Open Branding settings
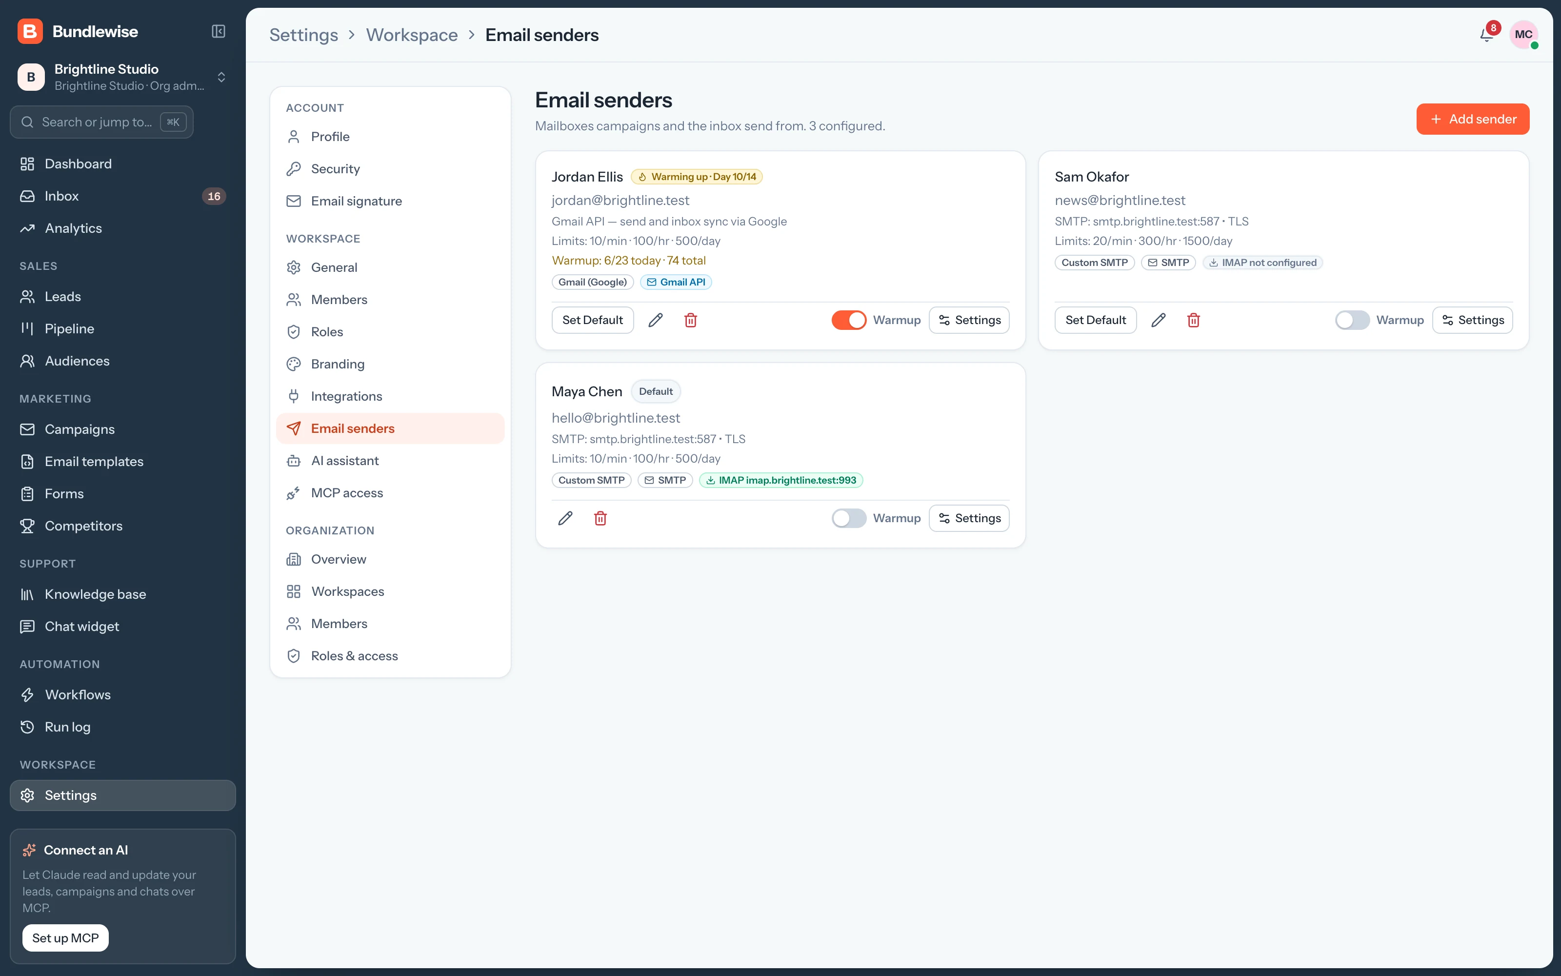 [x=390, y=364]
